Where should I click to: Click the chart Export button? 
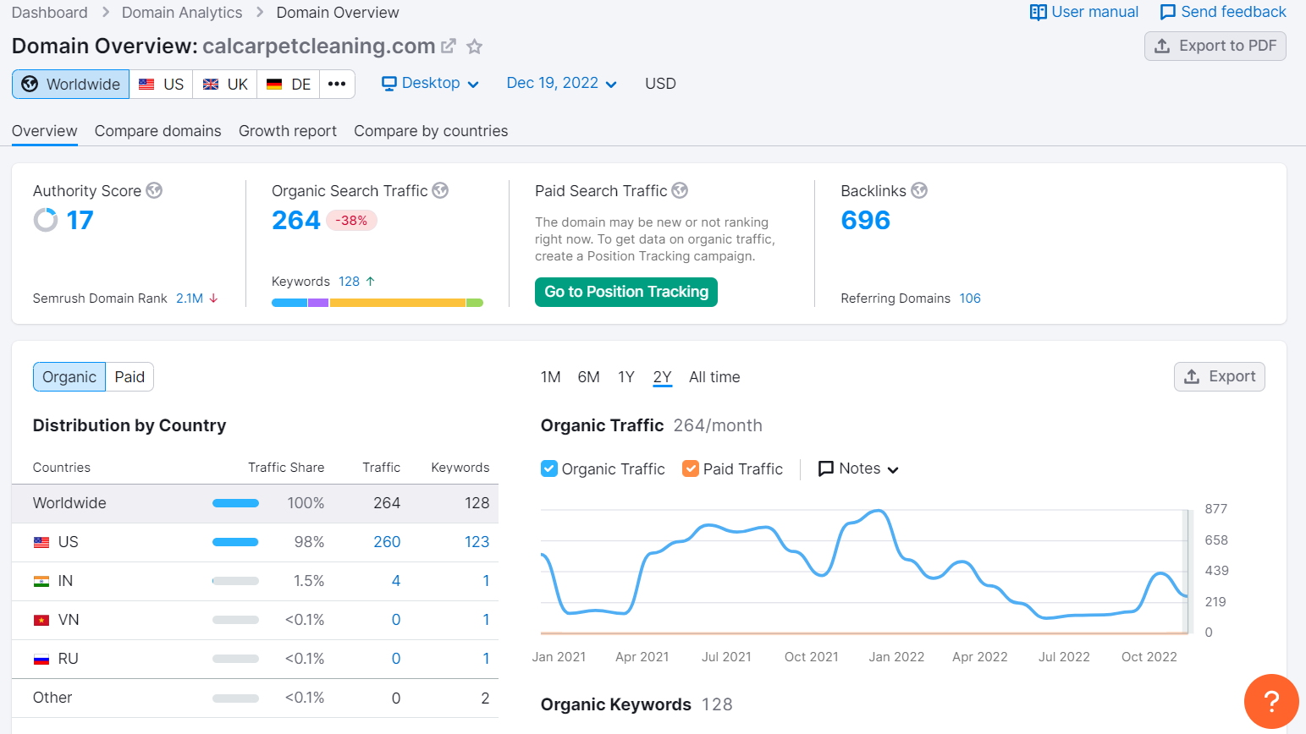(x=1220, y=376)
